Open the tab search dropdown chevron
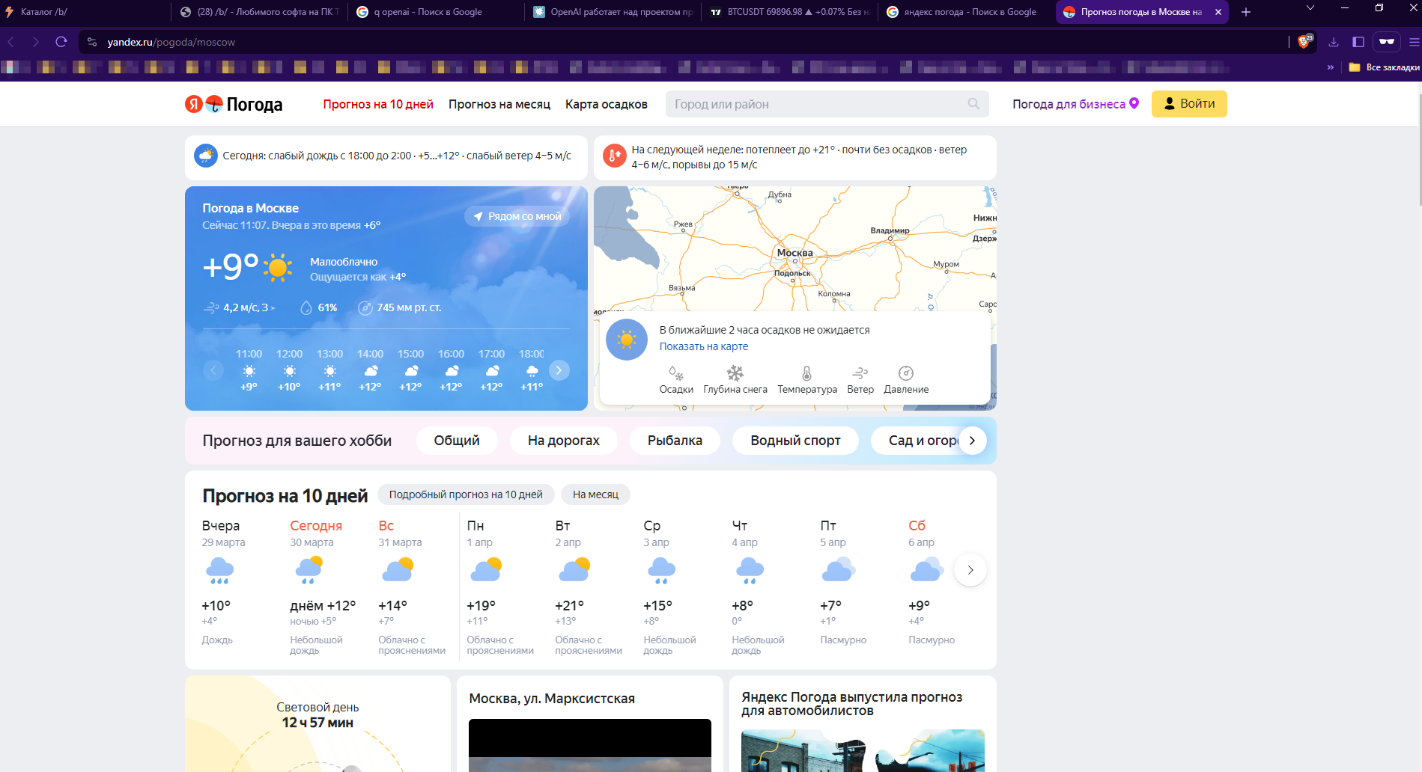1422x772 pixels. point(1310,8)
